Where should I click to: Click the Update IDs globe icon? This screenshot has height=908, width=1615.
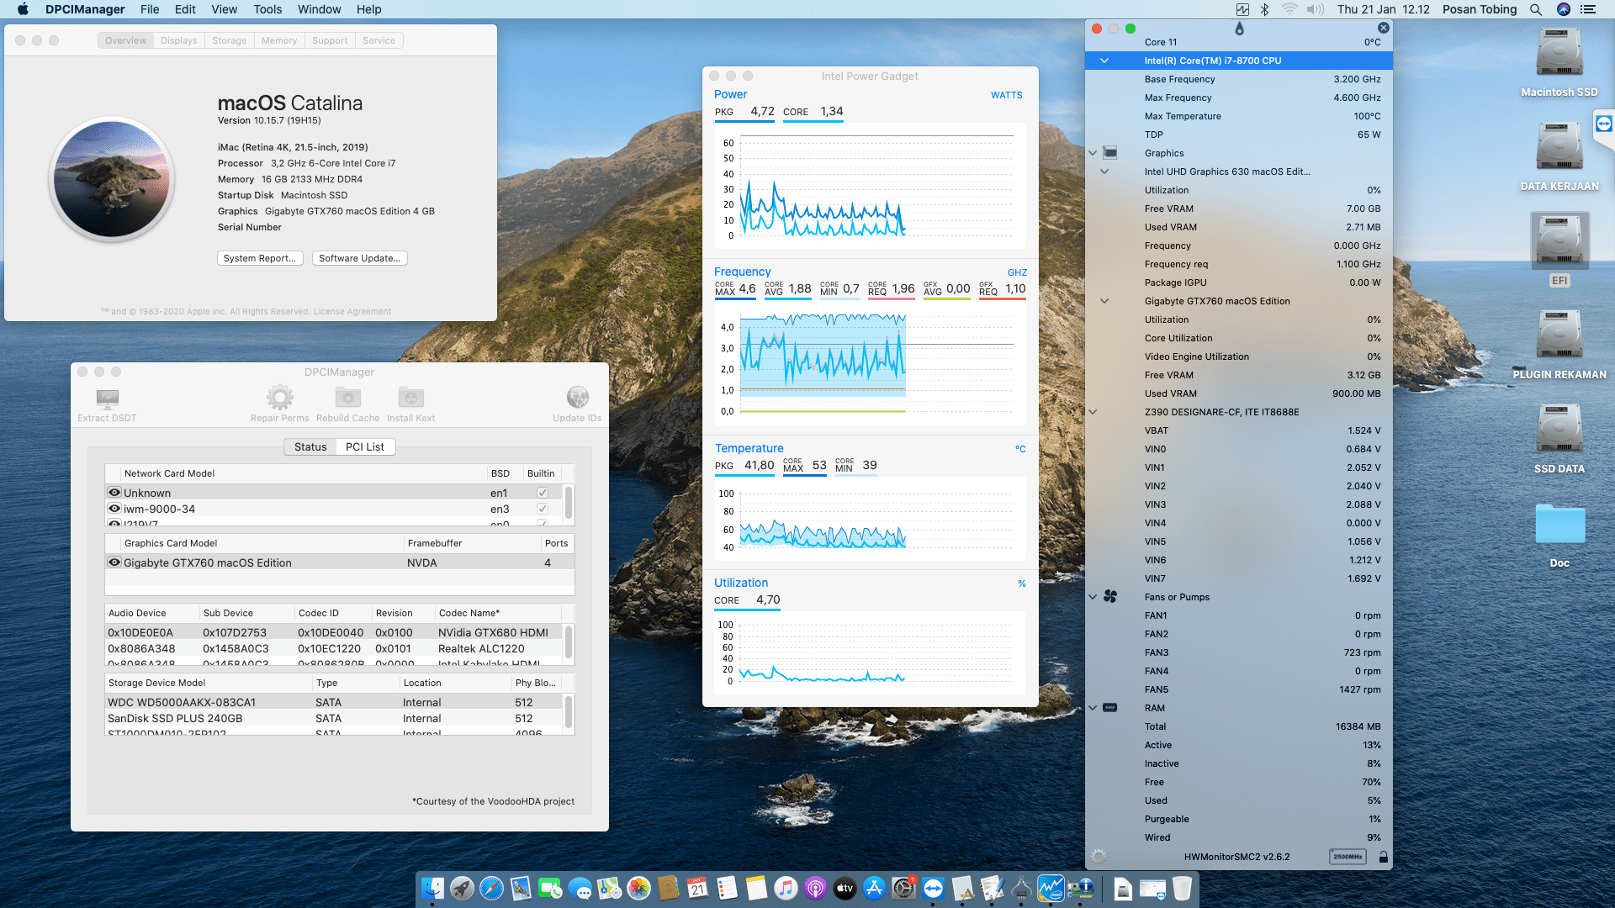pyautogui.click(x=577, y=397)
